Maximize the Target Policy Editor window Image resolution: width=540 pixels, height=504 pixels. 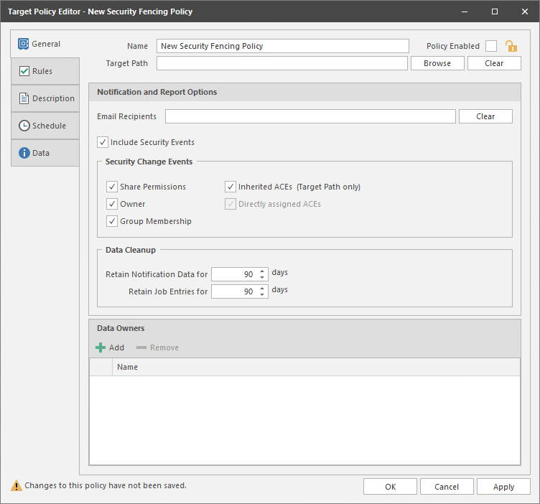tap(495, 11)
